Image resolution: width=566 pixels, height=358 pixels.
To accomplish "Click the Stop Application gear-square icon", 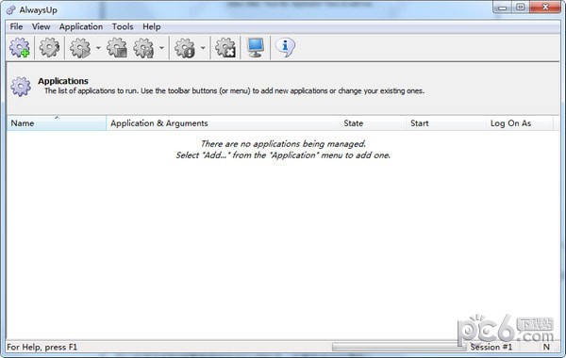I will 117,48.
